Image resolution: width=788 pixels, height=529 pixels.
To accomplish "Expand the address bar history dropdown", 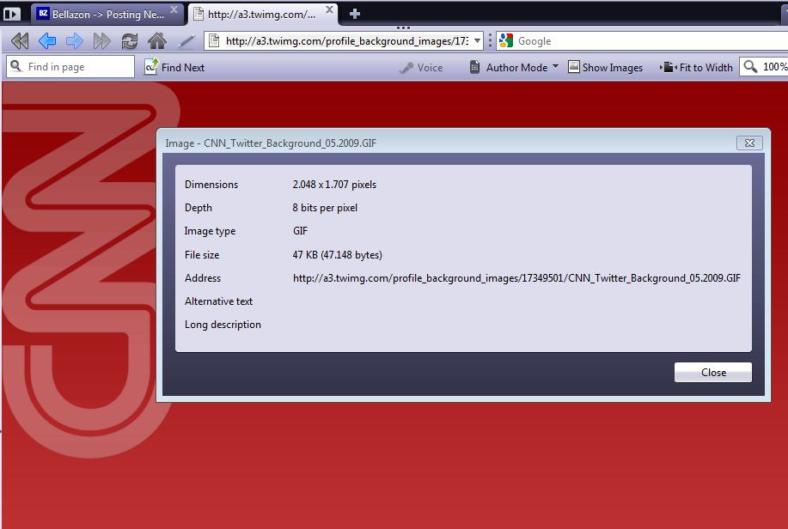I will click(478, 40).
